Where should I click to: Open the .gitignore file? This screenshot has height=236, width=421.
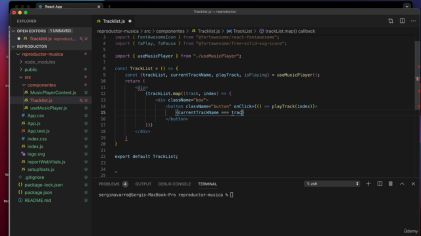coord(34,178)
